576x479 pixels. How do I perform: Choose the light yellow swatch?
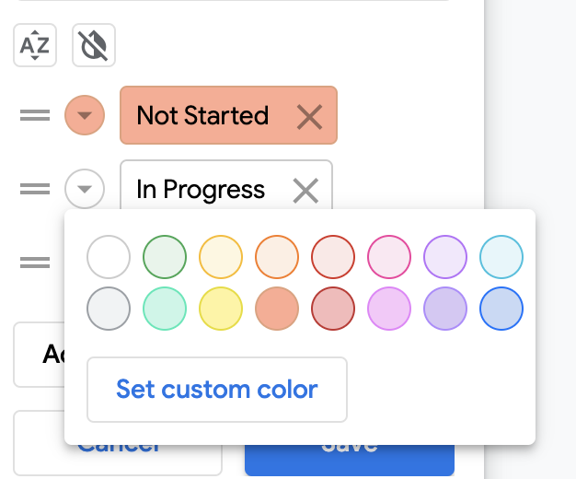point(221,256)
